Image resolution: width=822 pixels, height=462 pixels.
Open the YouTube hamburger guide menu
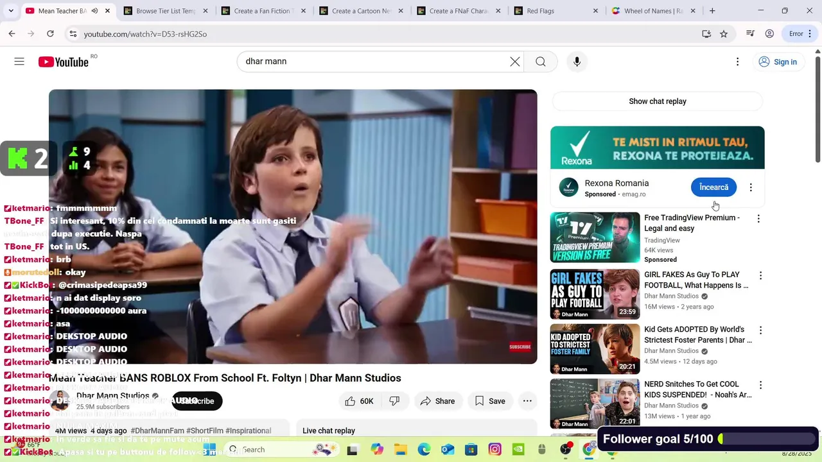[19, 62]
